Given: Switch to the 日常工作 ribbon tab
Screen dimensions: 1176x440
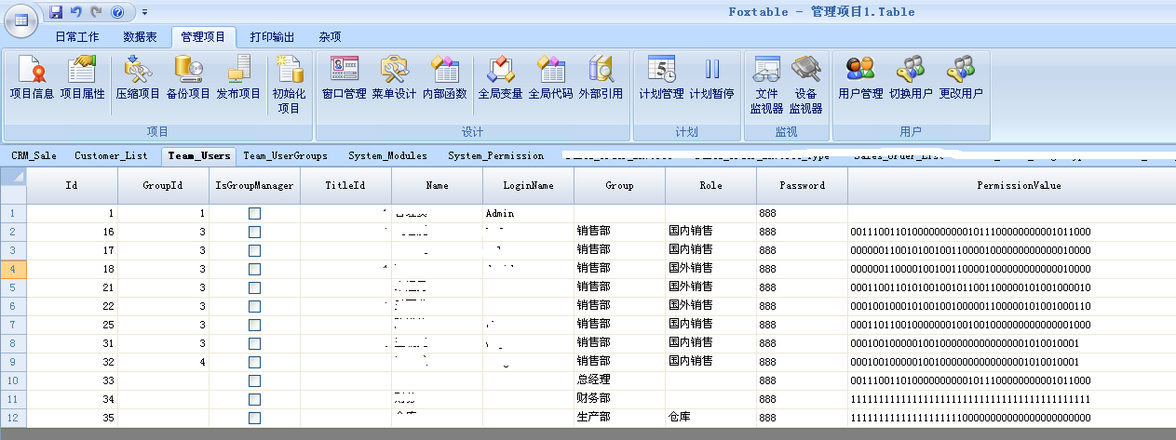Looking at the screenshot, I should pos(76,37).
